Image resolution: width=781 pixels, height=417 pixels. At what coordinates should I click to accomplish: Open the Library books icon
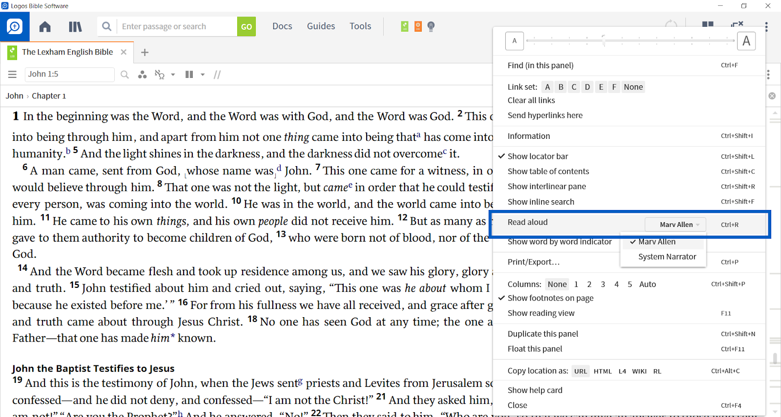point(75,26)
